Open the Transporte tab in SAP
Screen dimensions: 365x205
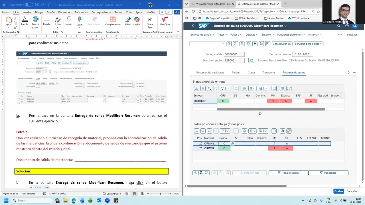tap(269, 73)
